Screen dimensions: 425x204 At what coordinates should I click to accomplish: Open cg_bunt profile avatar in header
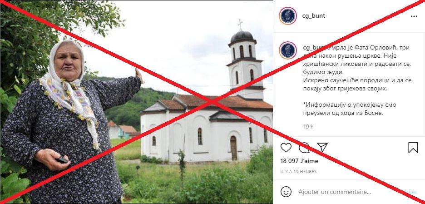click(x=287, y=16)
